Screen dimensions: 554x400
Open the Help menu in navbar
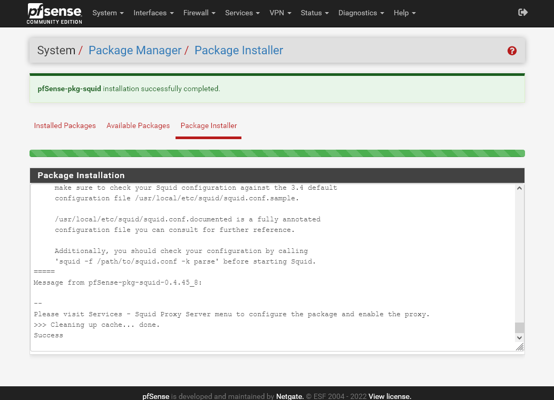(404, 13)
